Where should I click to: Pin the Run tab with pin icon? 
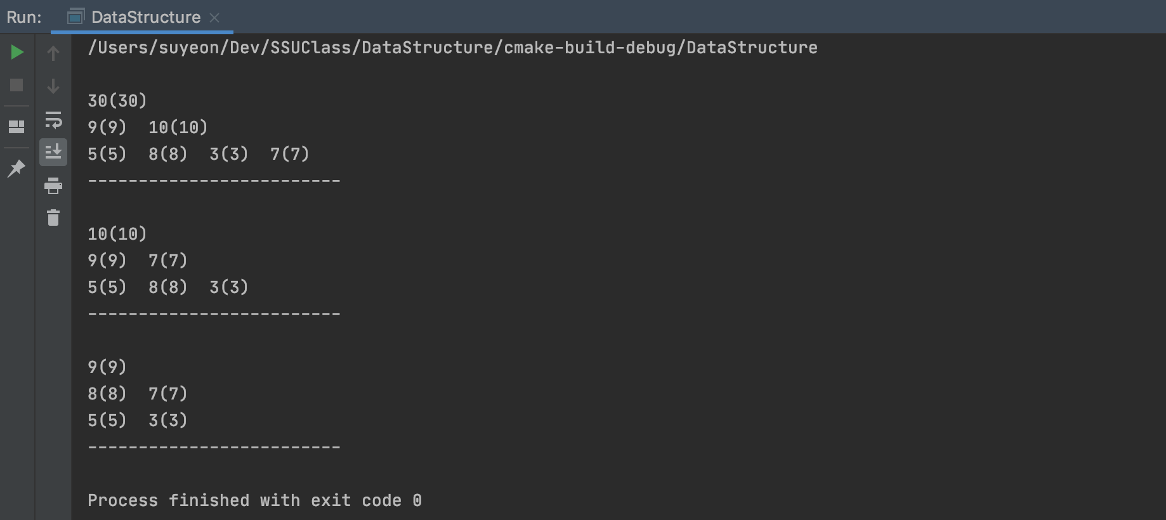[16, 168]
